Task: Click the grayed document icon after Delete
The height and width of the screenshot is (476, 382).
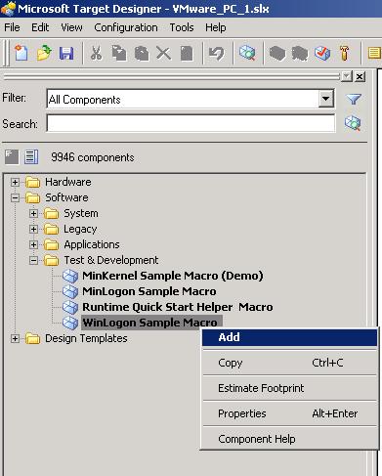Action: pos(187,53)
